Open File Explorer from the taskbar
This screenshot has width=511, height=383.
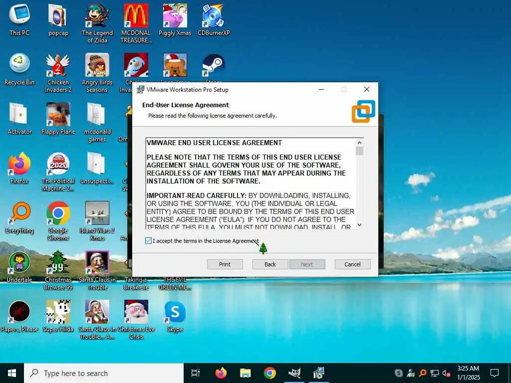(x=246, y=373)
